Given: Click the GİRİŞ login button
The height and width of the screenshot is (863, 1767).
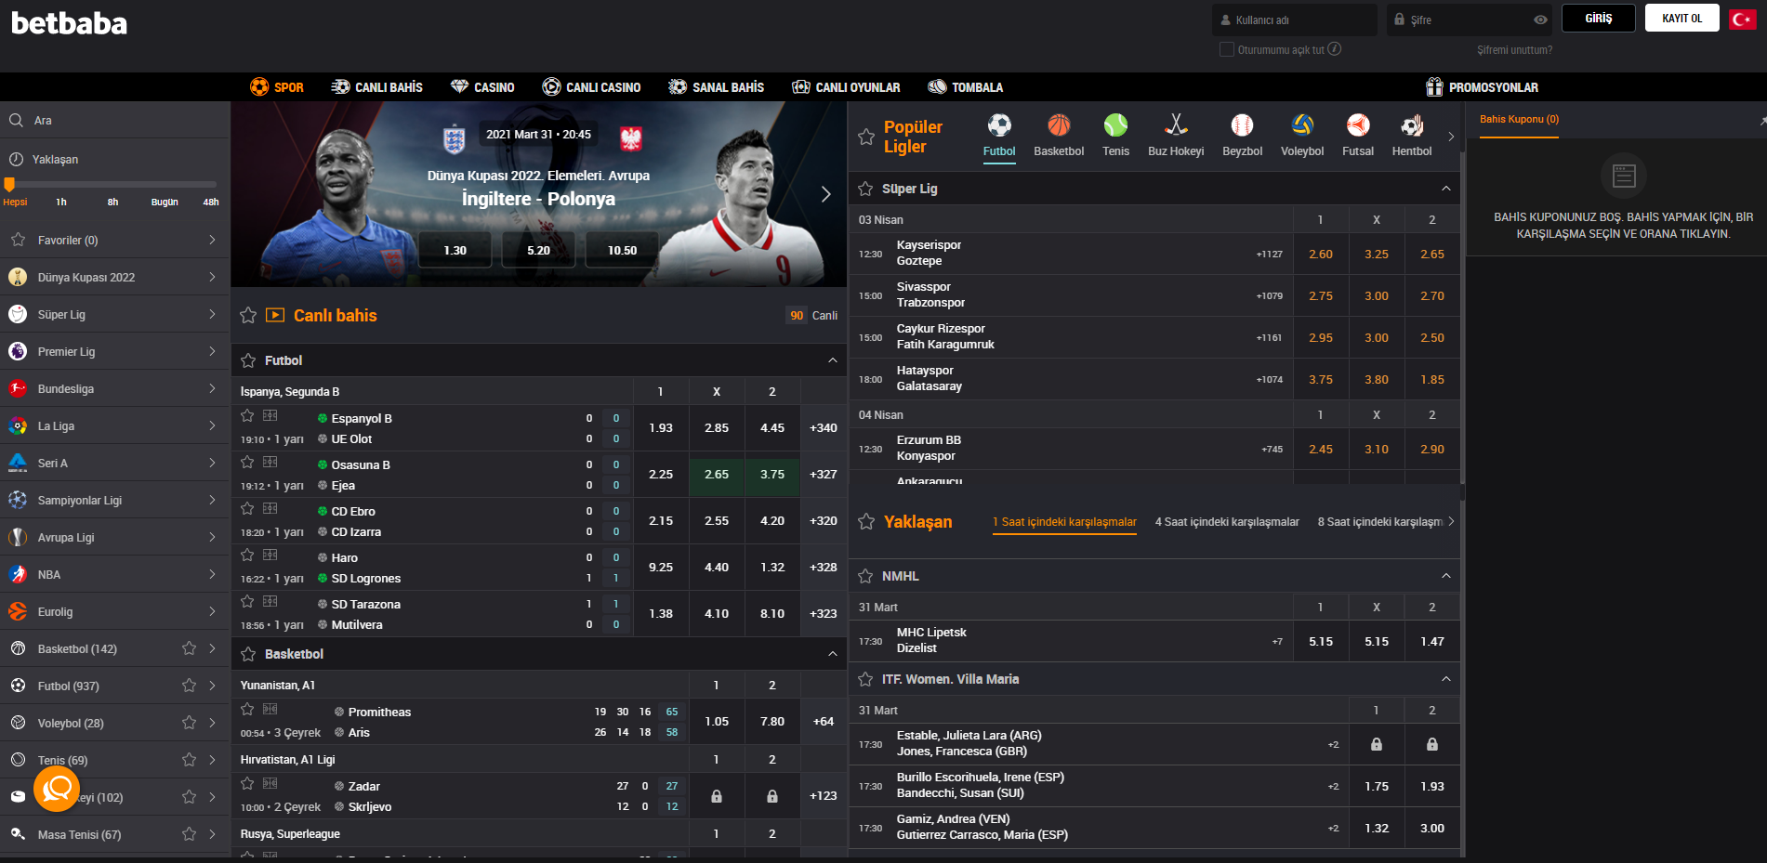Looking at the screenshot, I should click(x=1598, y=19).
